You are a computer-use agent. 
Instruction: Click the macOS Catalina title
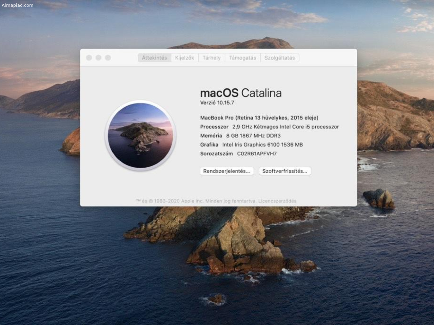241,93
